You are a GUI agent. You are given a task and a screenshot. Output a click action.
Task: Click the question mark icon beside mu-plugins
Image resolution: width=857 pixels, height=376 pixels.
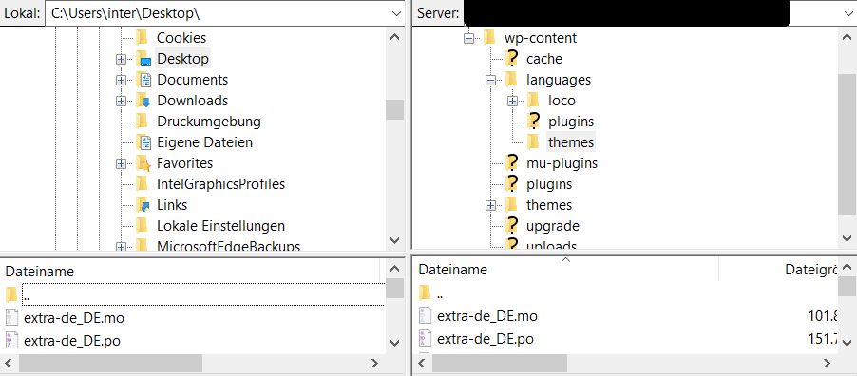512,163
